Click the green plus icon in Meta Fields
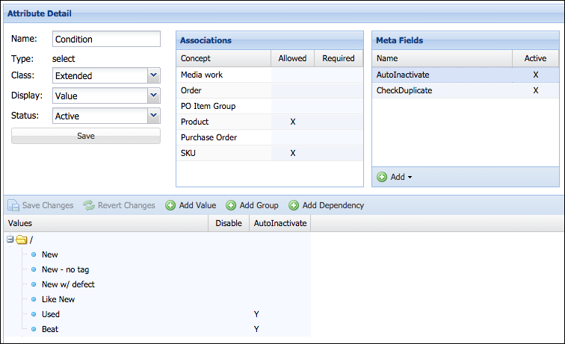565x344 pixels. click(382, 177)
